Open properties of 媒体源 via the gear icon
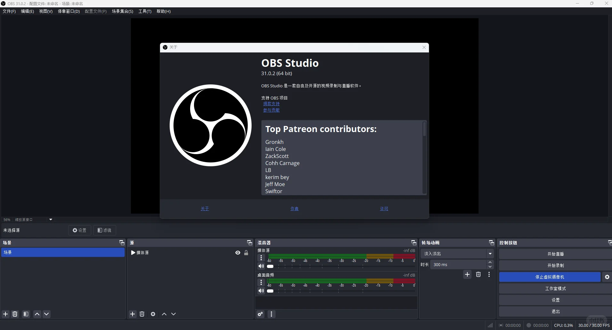The image size is (612, 330). tap(153, 314)
